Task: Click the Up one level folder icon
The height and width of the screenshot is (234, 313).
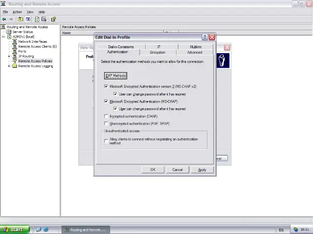Action: click(x=21, y=19)
